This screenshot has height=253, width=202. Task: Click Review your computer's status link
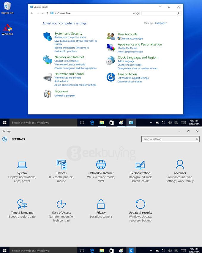click(70, 37)
